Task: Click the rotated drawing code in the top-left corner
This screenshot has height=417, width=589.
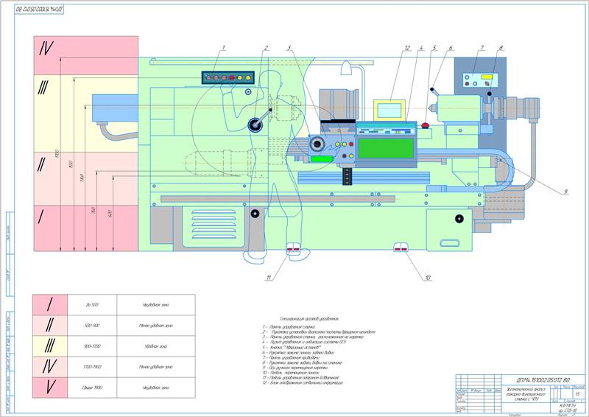Action: (x=40, y=9)
